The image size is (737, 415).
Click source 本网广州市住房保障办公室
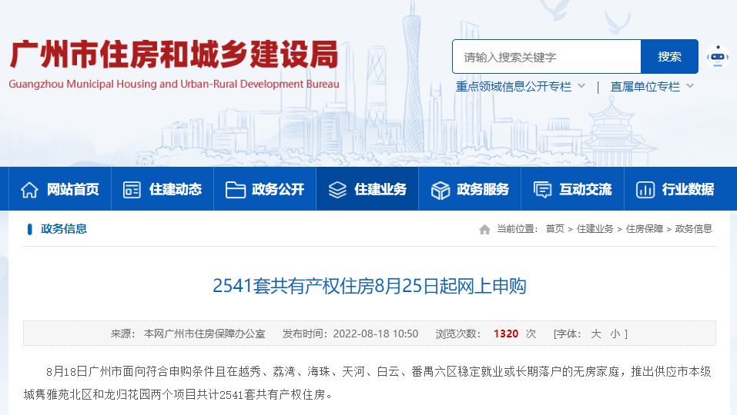pyautogui.click(x=204, y=334)
